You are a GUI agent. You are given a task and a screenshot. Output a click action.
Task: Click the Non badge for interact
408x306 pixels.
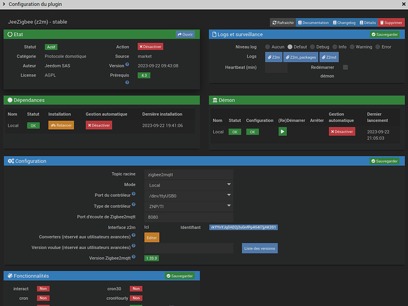(43, 289)
